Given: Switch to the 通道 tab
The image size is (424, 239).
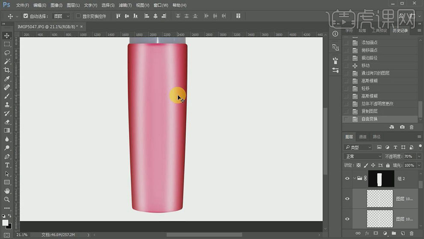Looking at the screenshot, I should pyautogui.click(x=363, y=137).
